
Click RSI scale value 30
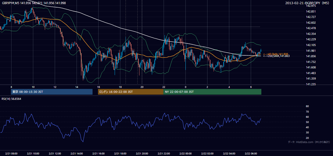click(307, 133)
